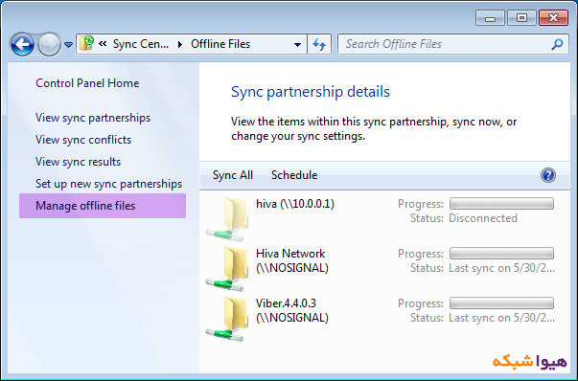The image size is (578, 381).
Task: Click the Disconnected status text
Action: pyautogui.click(x=483, y=218)
